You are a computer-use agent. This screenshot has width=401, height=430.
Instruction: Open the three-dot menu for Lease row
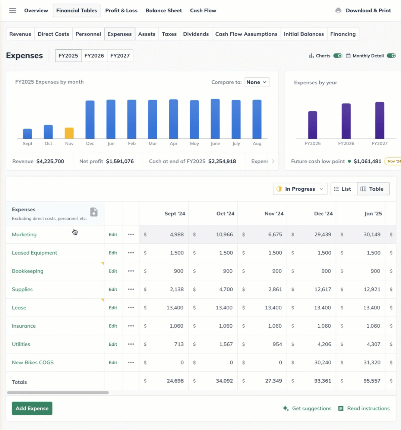(x=131, y=308)
